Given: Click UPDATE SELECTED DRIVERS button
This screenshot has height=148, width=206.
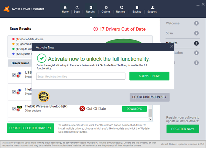Looking at the screenshot, I should pyautogui.click(x=30, y=128).
